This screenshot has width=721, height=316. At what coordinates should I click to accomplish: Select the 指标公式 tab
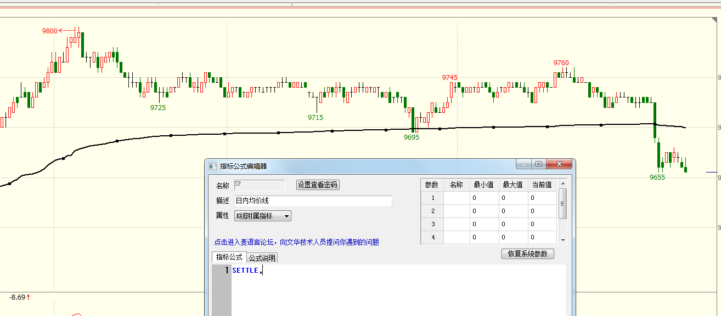pos(228,257)
